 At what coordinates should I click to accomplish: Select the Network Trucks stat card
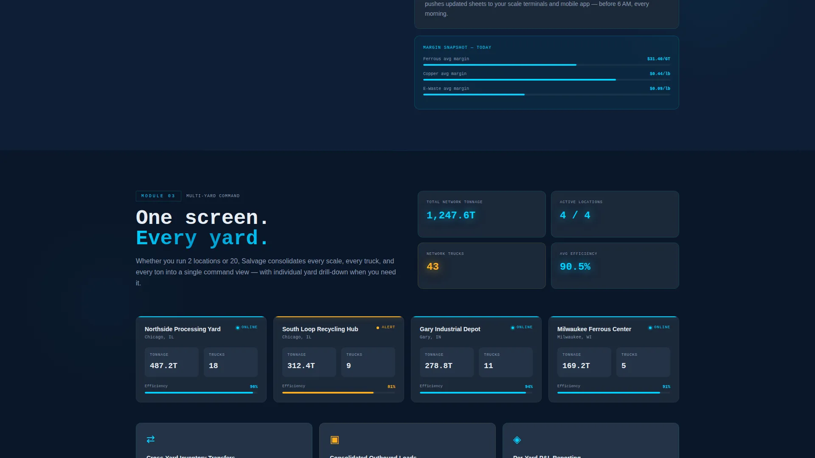(x=482, y=266)
